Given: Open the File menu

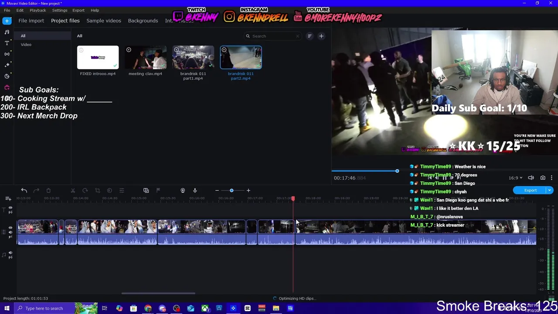Looking at the screenshot, I should pyautogui.click(x=7, y=10).
